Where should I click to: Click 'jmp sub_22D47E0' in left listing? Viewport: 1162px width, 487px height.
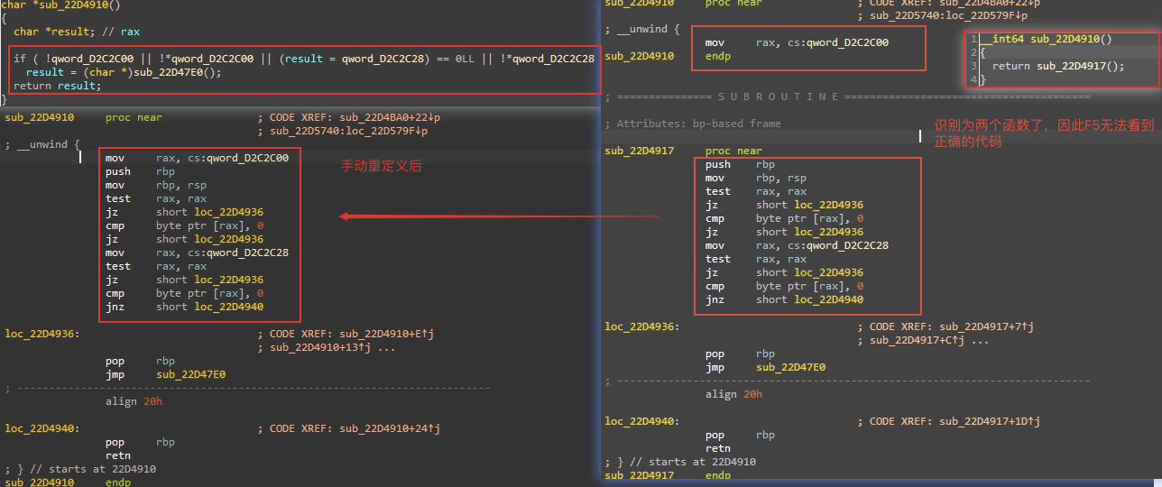(165, 374)
